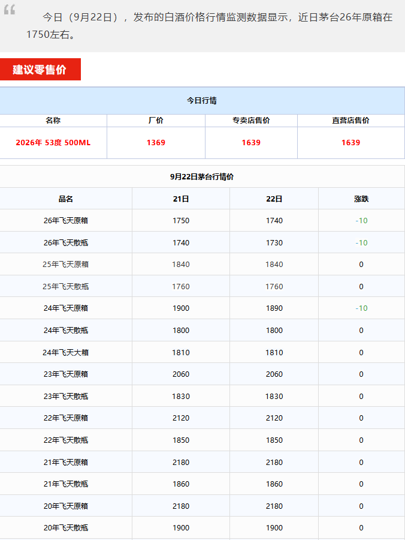405x540 pixels.
Task: Click the 24年飞天原箱 row name
Action: [66, 308]
